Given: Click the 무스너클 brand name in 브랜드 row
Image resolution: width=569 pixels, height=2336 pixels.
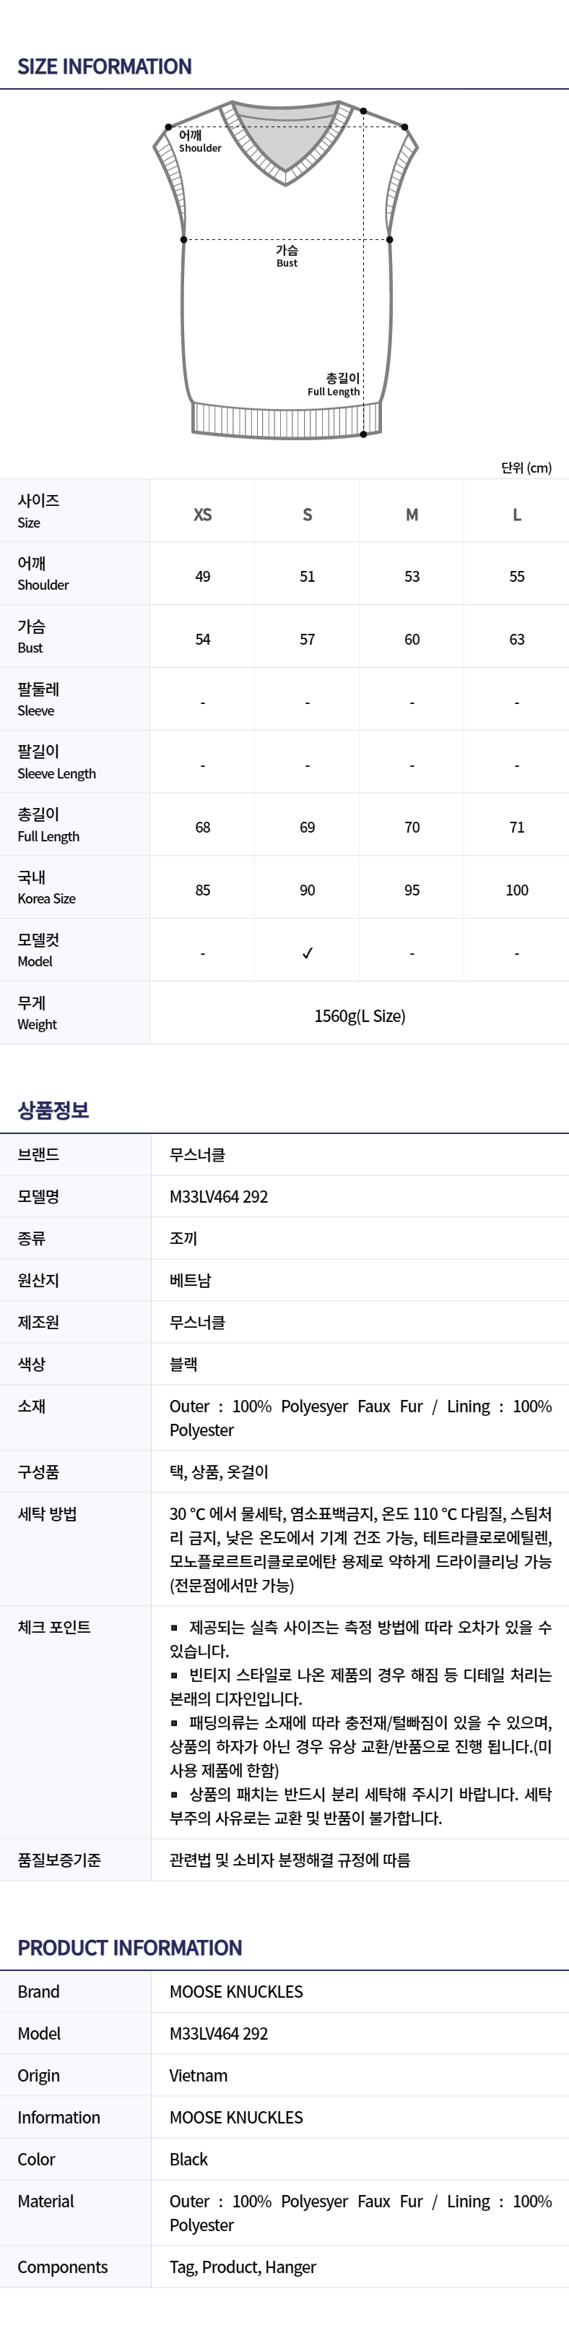Looking at the screenshot, I should tap(198, 1154).
